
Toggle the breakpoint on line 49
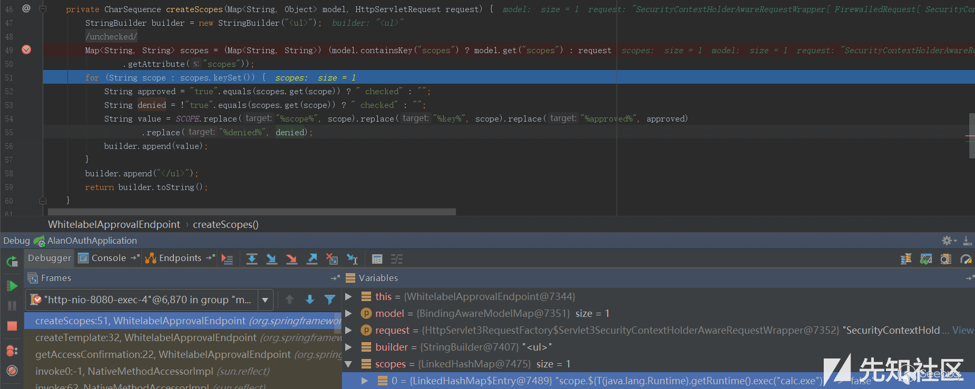point(26,49)
